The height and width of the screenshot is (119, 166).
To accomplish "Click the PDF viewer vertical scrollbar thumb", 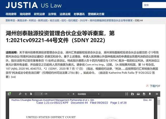I will point(159,102).
